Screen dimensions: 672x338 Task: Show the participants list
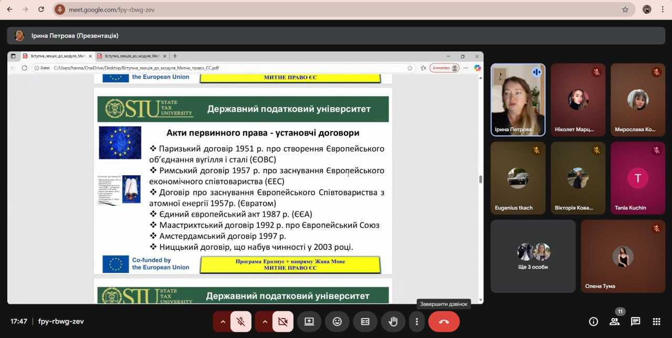[x=614, y=322]
